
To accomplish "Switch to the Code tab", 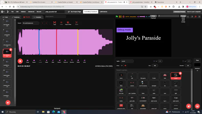I will point(5,17).
